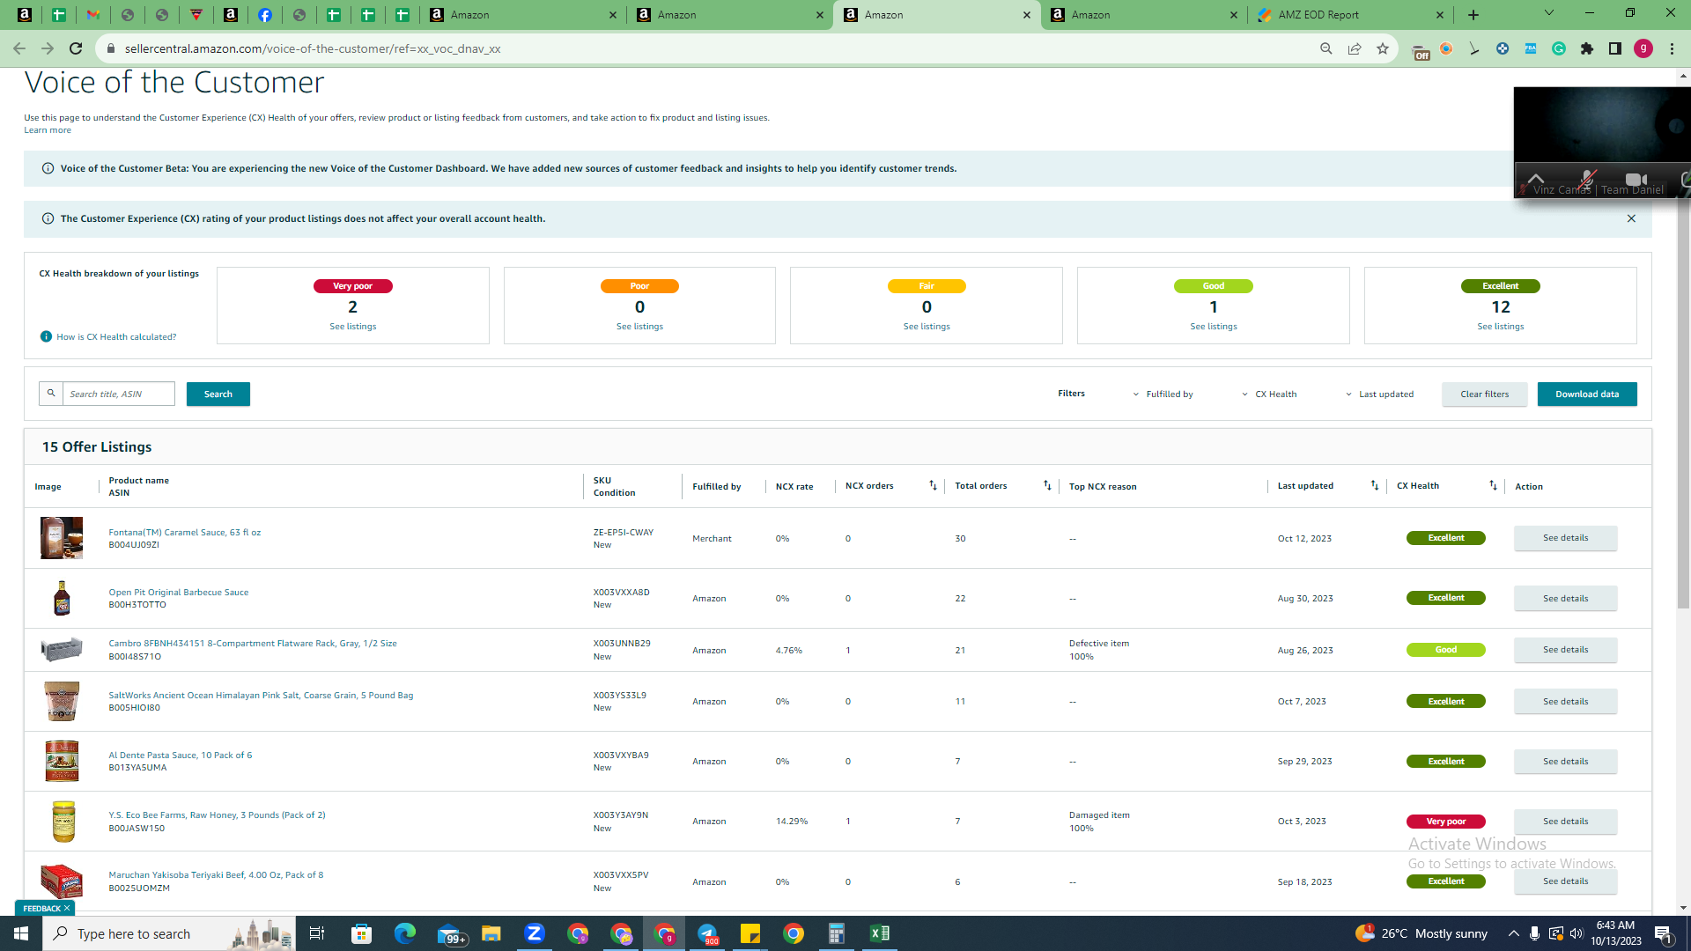Show hidden system tray icons
Screen dimensions: 1691x951
[x=1513, y=933]
